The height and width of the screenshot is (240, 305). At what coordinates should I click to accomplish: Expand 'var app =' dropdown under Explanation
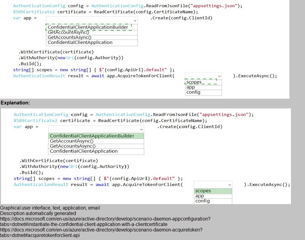tap(96, 129)
